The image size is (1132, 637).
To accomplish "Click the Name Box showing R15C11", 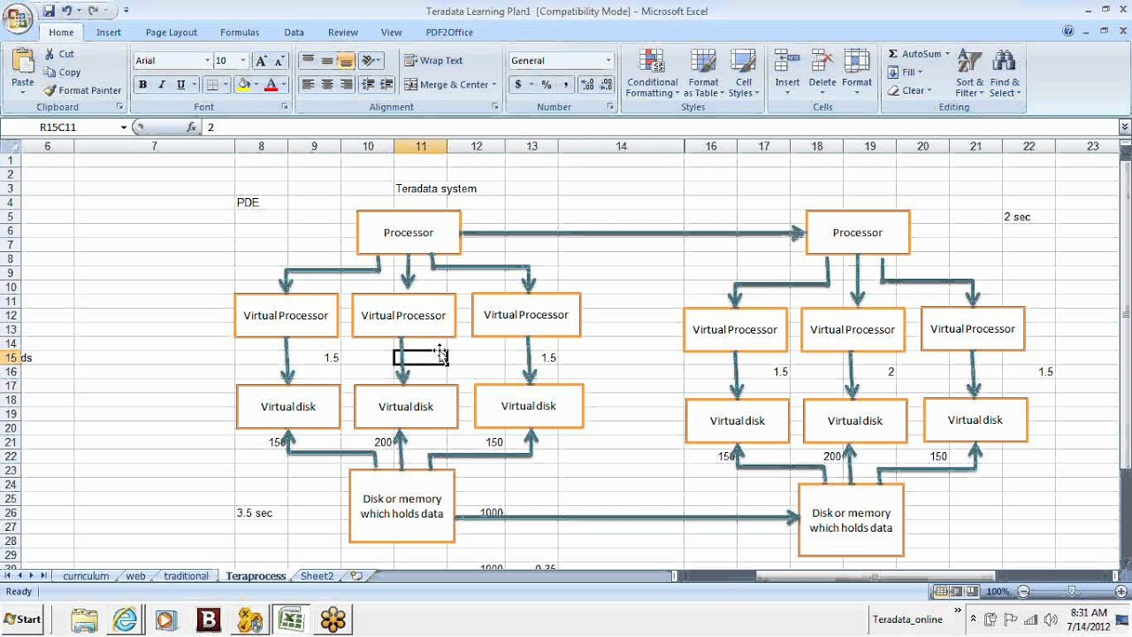I will (58, 127).
